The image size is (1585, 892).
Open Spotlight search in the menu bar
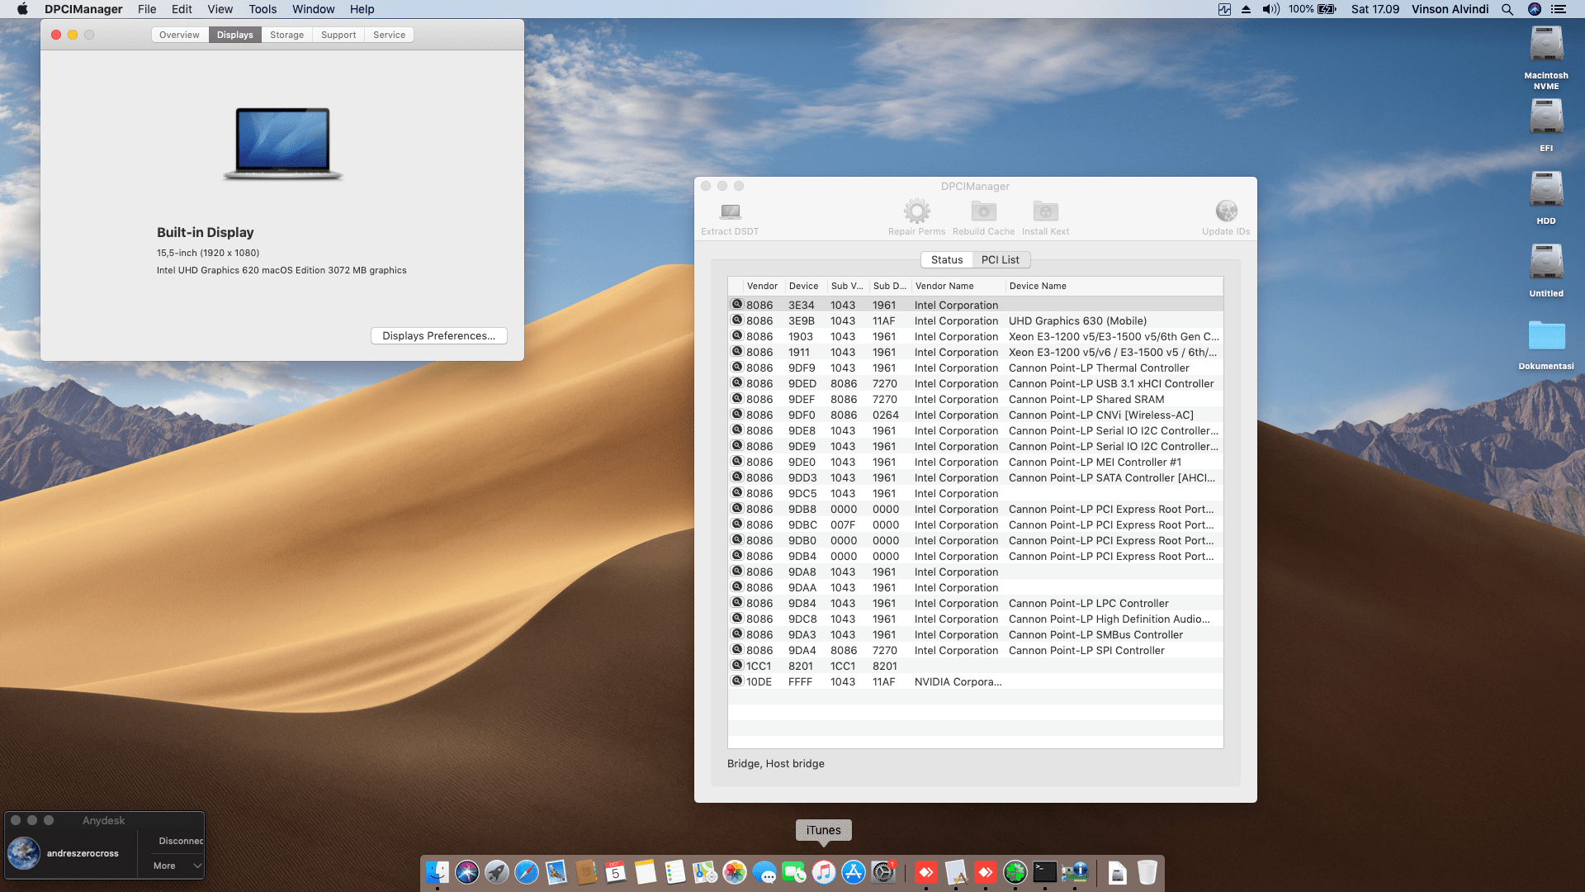tap(1507, 9)
